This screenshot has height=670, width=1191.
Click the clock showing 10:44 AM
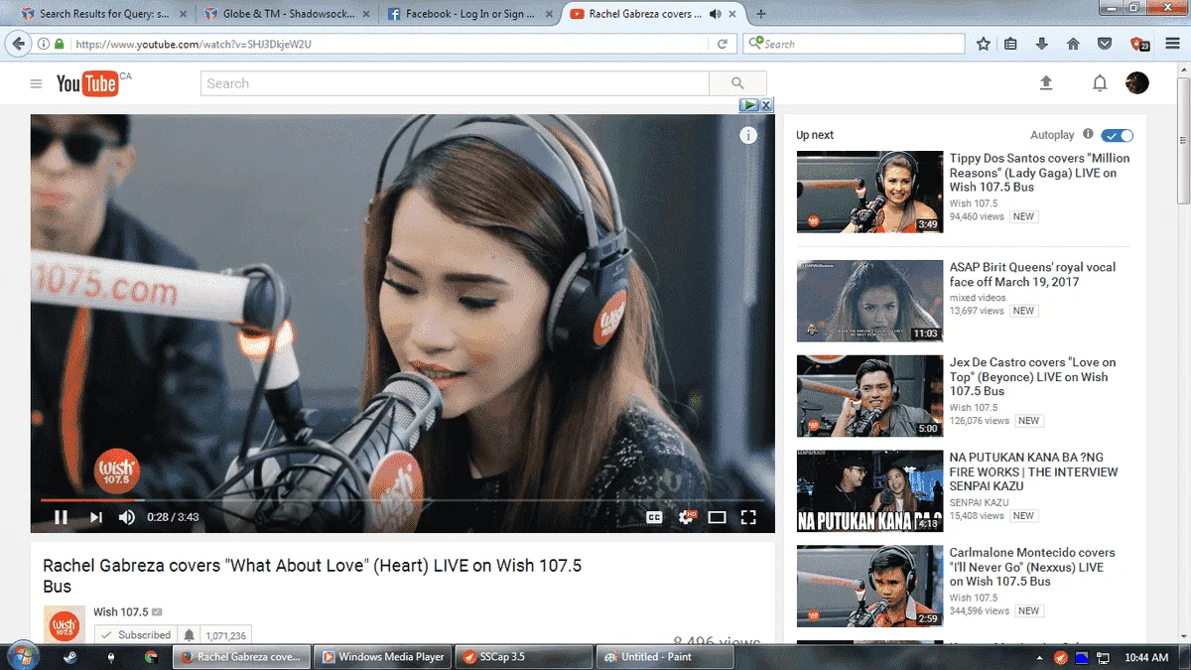pos(1147,657)
